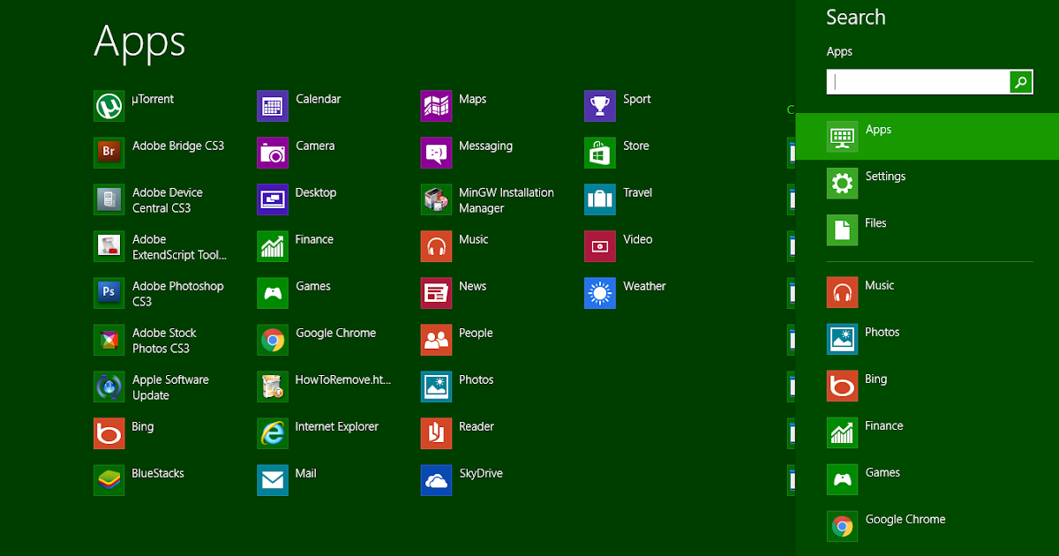Open the Desktop tile icon
This screenshot has height=556, width=1059.
point(273,199)
